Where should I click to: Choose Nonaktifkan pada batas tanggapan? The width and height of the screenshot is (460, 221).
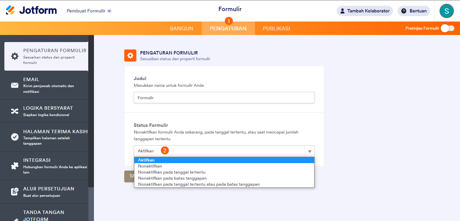(224, 178)
